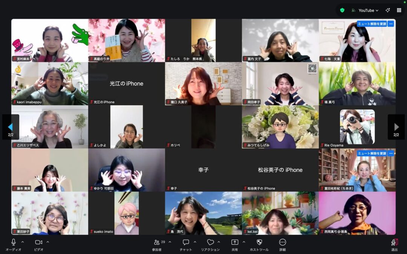Click the リアクション heart icon
This screenshot has width=407, height=254.
pos(210,242)
